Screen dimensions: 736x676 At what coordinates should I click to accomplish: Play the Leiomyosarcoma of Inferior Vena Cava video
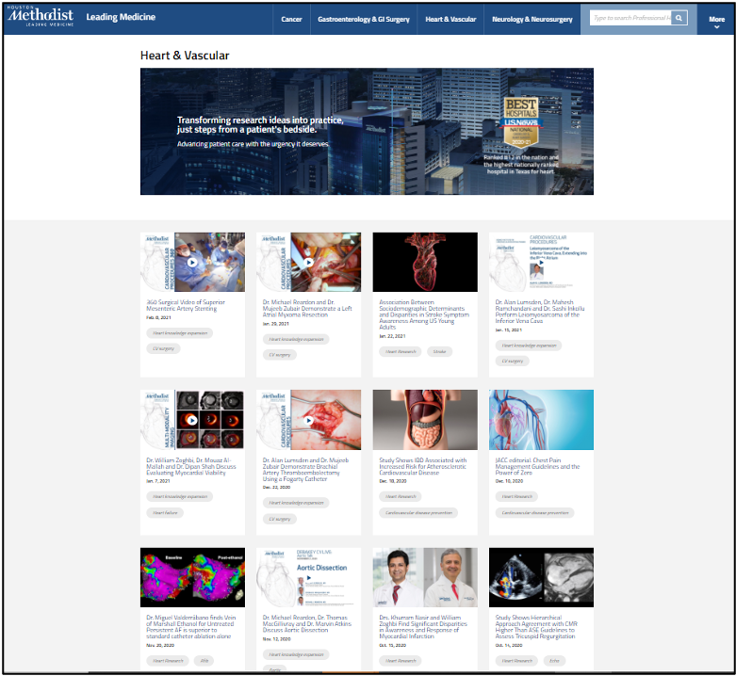point(541,263)
